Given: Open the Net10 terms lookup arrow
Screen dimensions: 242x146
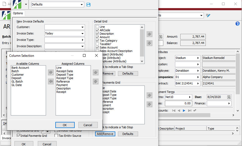Looking at the screenshot, I should tap(190, 97).
